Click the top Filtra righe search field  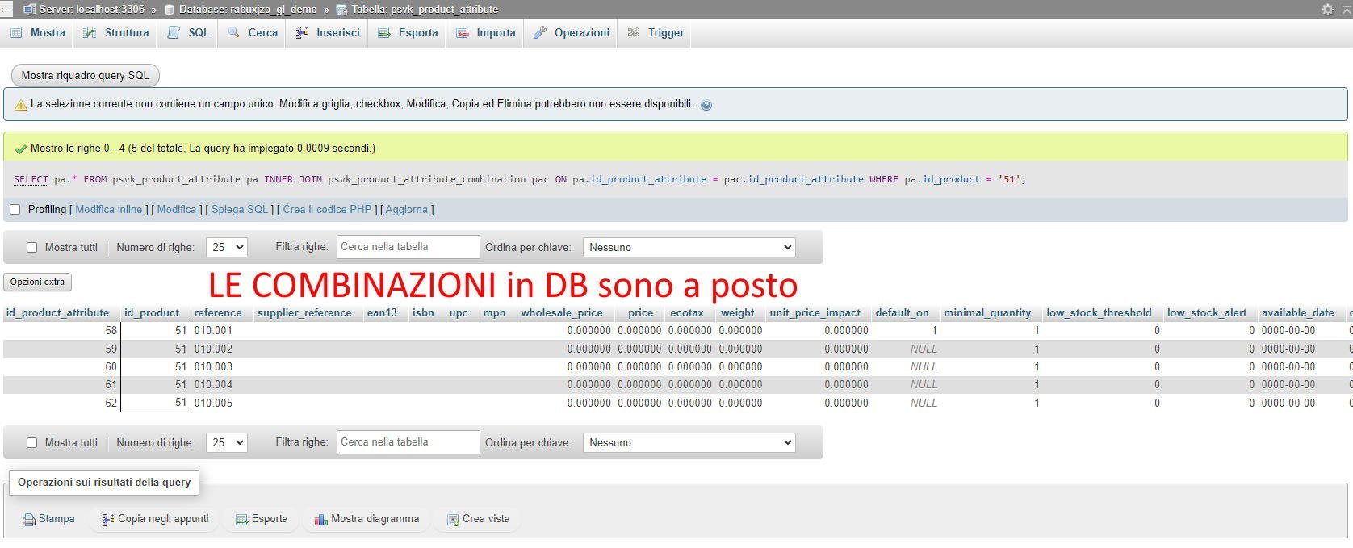[408, 247]
